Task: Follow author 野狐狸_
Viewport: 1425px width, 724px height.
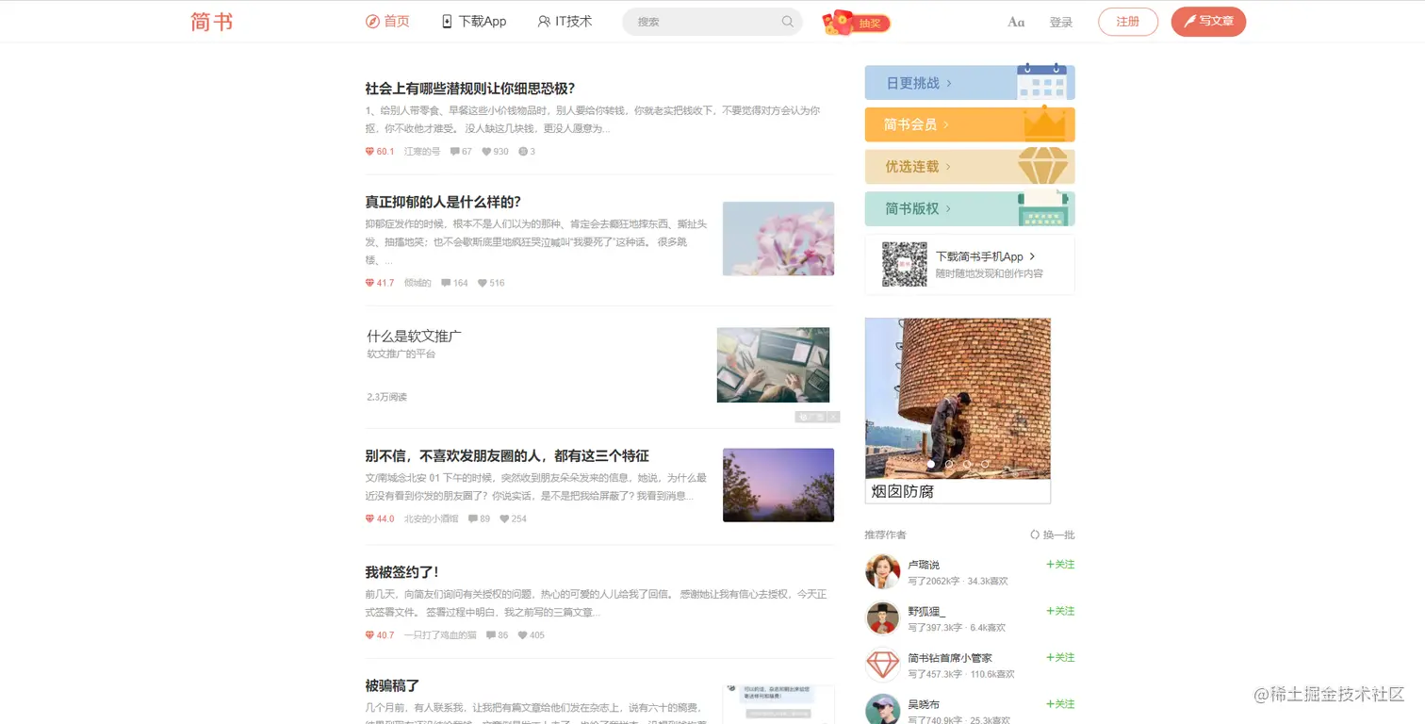Action: click(x=1060, y=611)
